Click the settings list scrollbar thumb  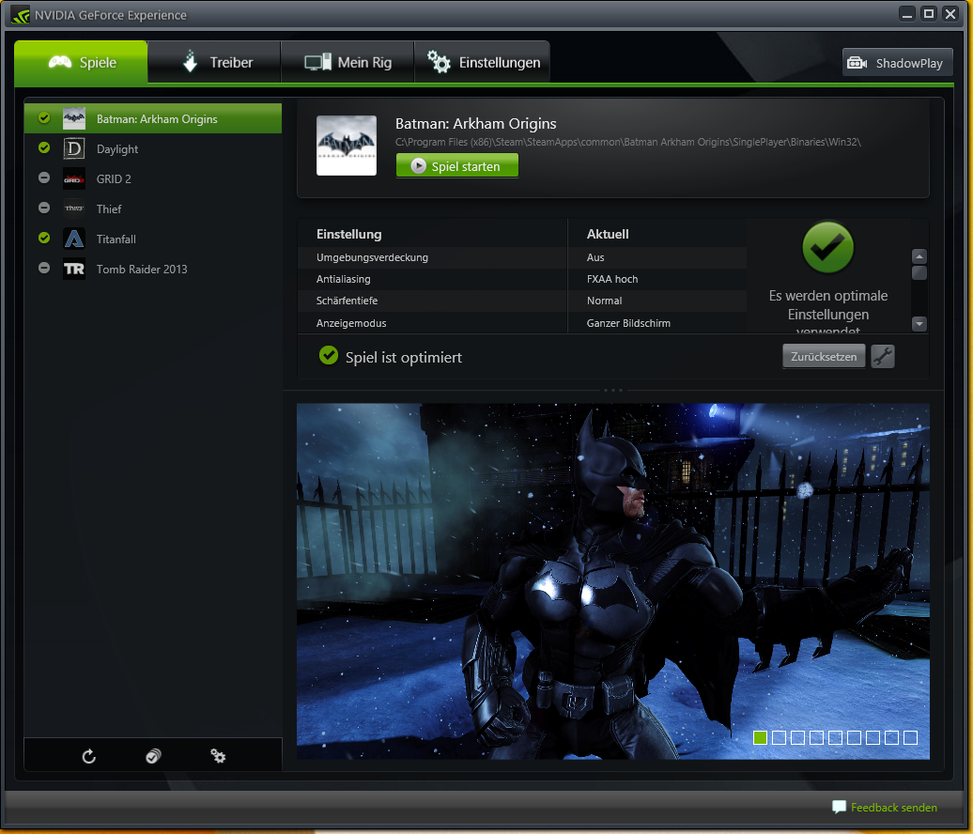click(919, 273)
